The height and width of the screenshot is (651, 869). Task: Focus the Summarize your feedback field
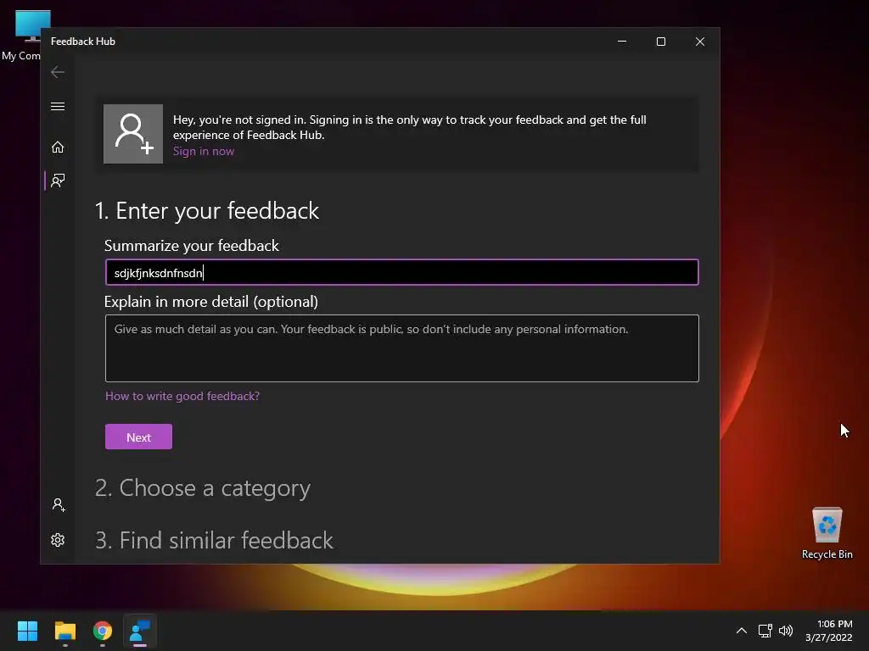click(x=401, y=272)
